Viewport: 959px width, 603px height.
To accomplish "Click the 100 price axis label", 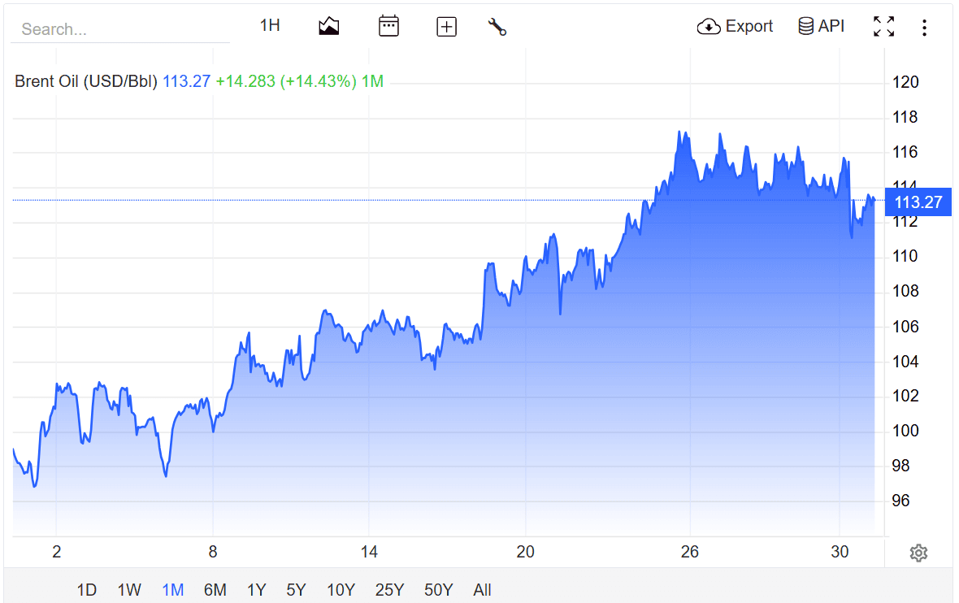I will pyautogui.click(x=905, y=431).
